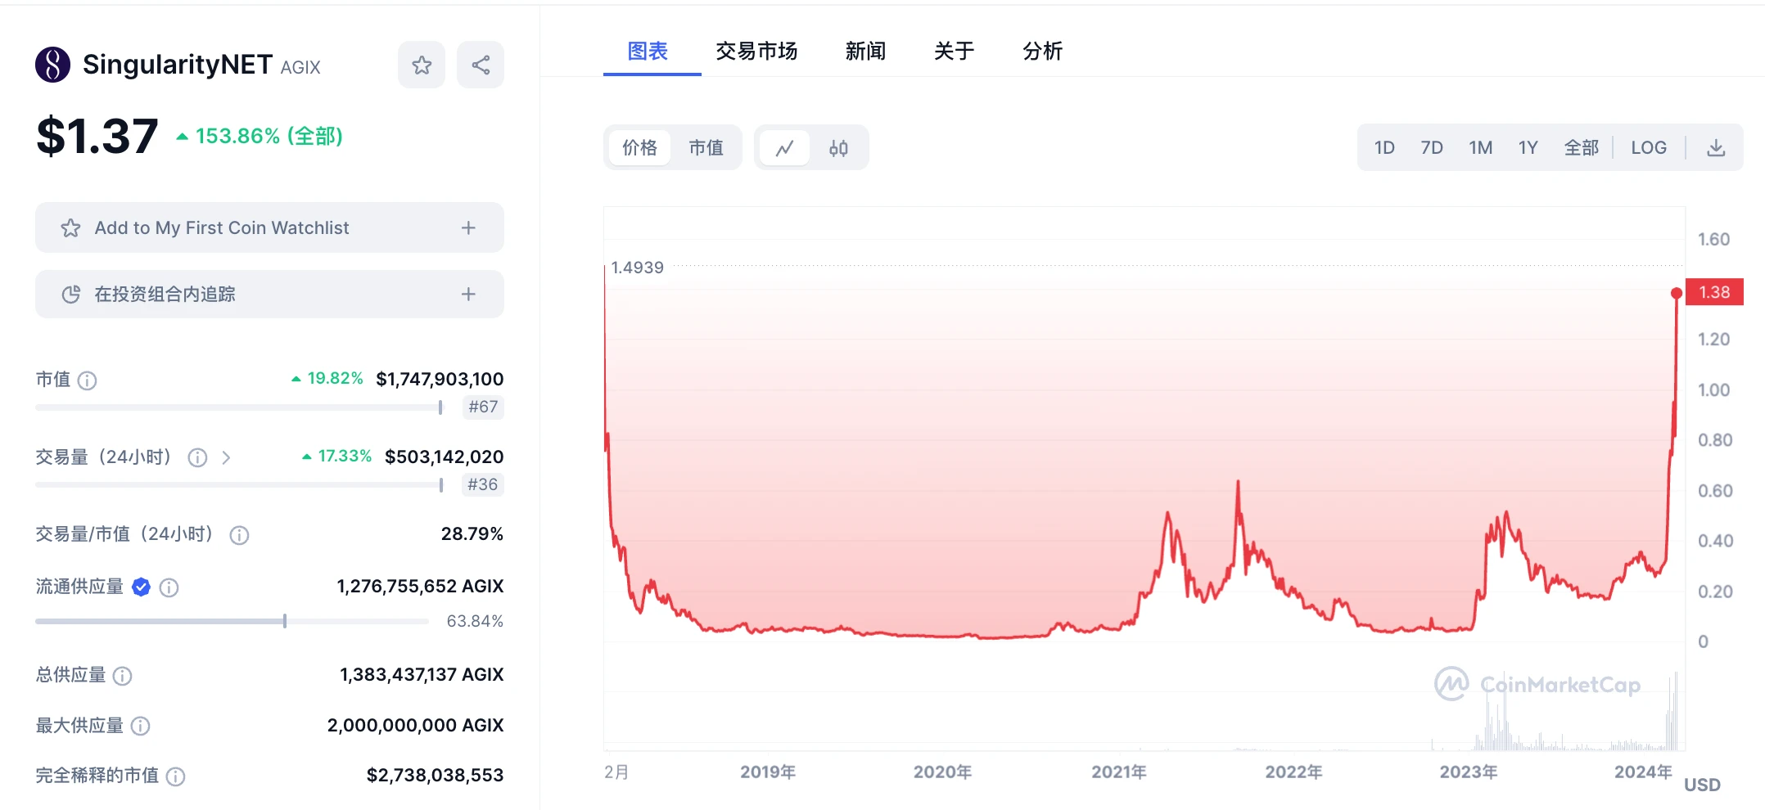Click the 市值 info icon
Screen dimensions: 1765x810
click(88, 380)
